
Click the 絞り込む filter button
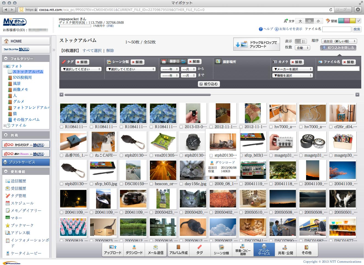point(209,84)
